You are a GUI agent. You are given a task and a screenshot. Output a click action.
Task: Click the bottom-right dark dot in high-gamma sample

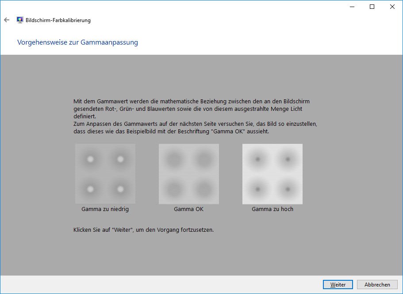(288, 189)
